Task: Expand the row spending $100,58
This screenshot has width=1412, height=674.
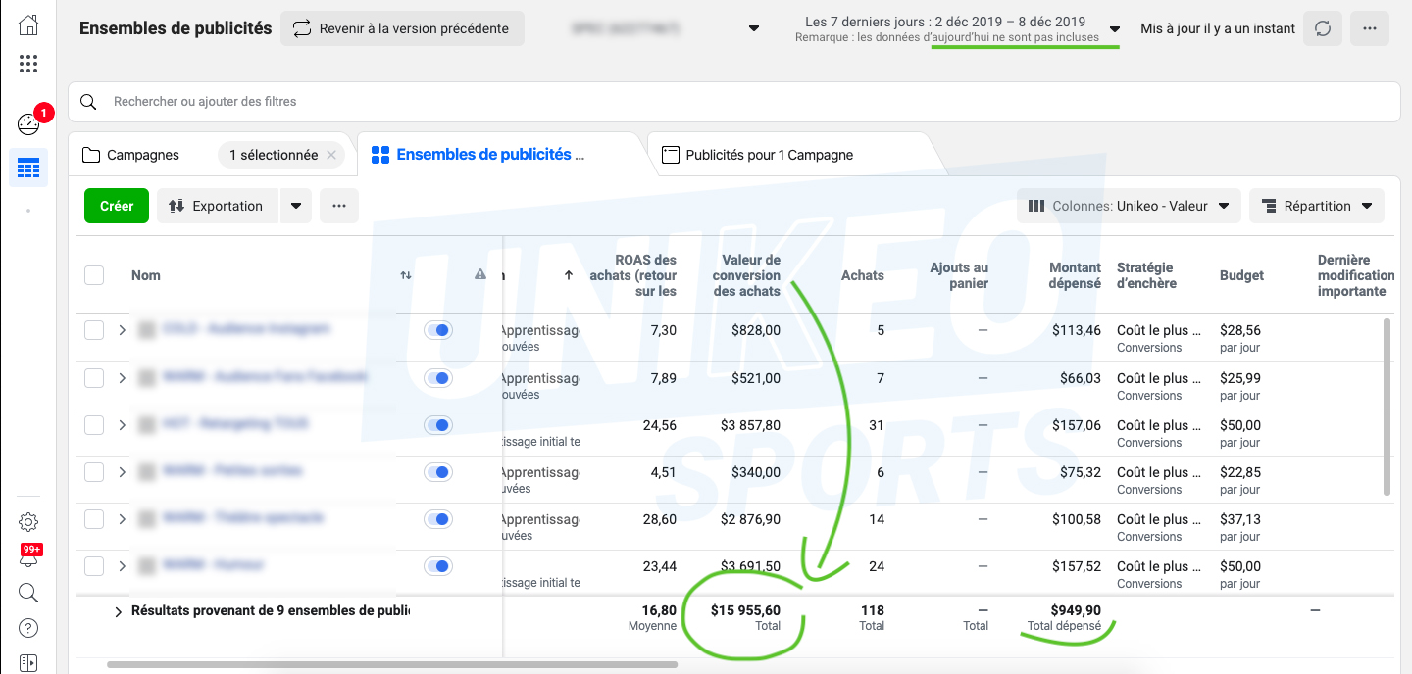Action: click(x=123, y=518)
